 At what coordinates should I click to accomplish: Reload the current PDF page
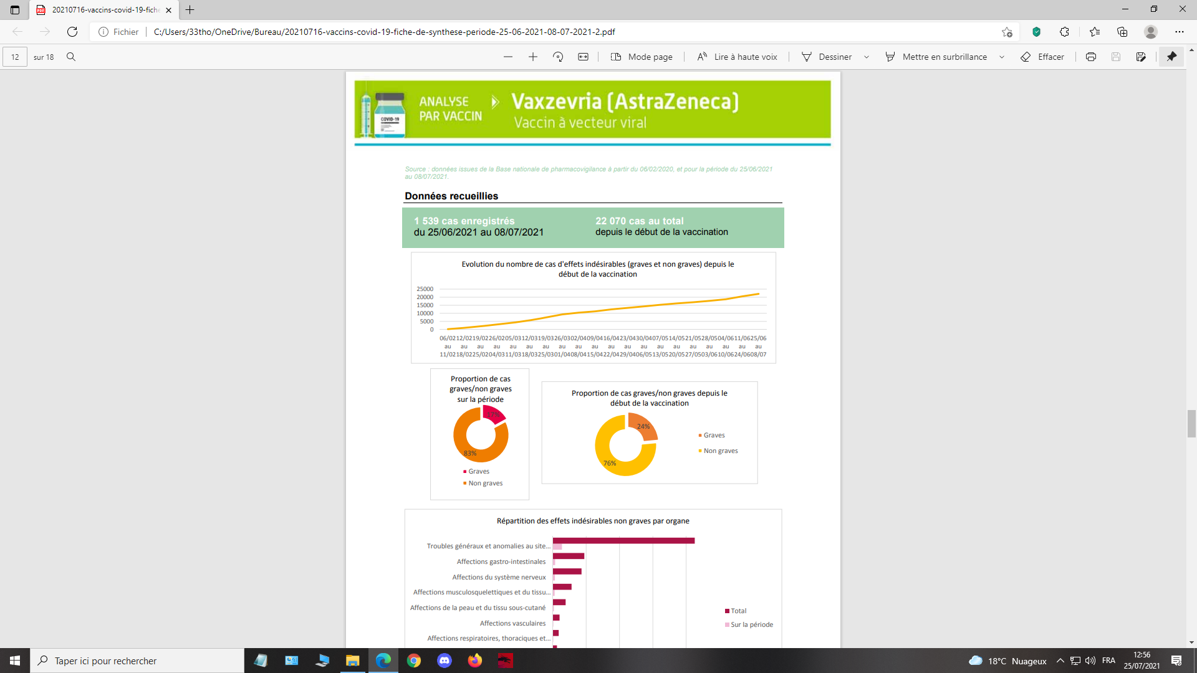[72, 32]
